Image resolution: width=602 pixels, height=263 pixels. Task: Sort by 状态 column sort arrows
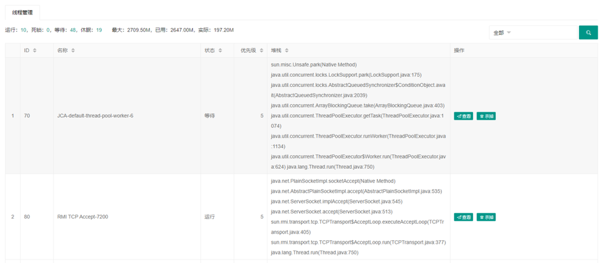coord(220,50)
